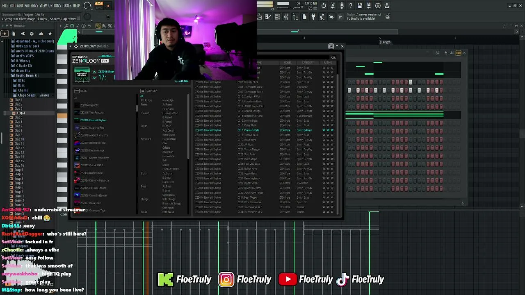Click the microphone one-click recording icon
Image resolution: width=525 pixels, height=295 pixels.
click(342, 6)
